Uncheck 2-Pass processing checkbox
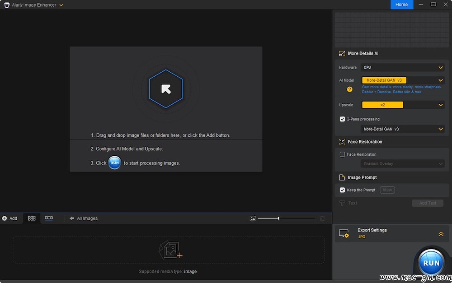The image size is (452, 283). point(342,119)
